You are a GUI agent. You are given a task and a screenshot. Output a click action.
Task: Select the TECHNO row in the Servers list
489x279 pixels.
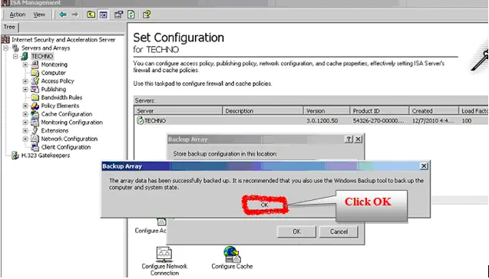(x=311, y=121)
